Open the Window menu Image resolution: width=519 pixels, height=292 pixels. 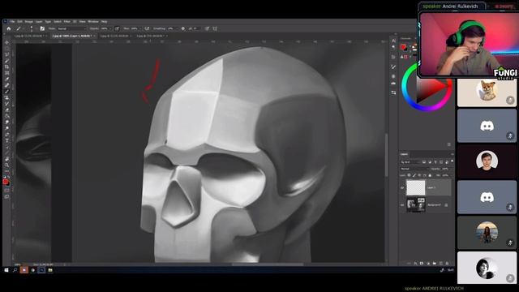[x=93, y=22]
